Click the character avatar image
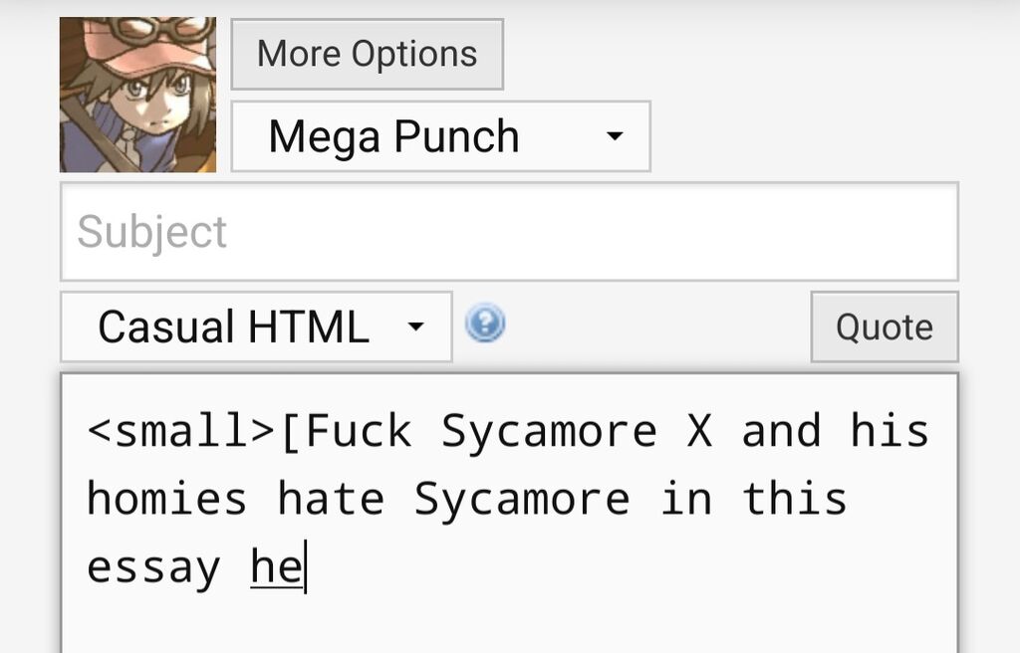 click(137, 95)
